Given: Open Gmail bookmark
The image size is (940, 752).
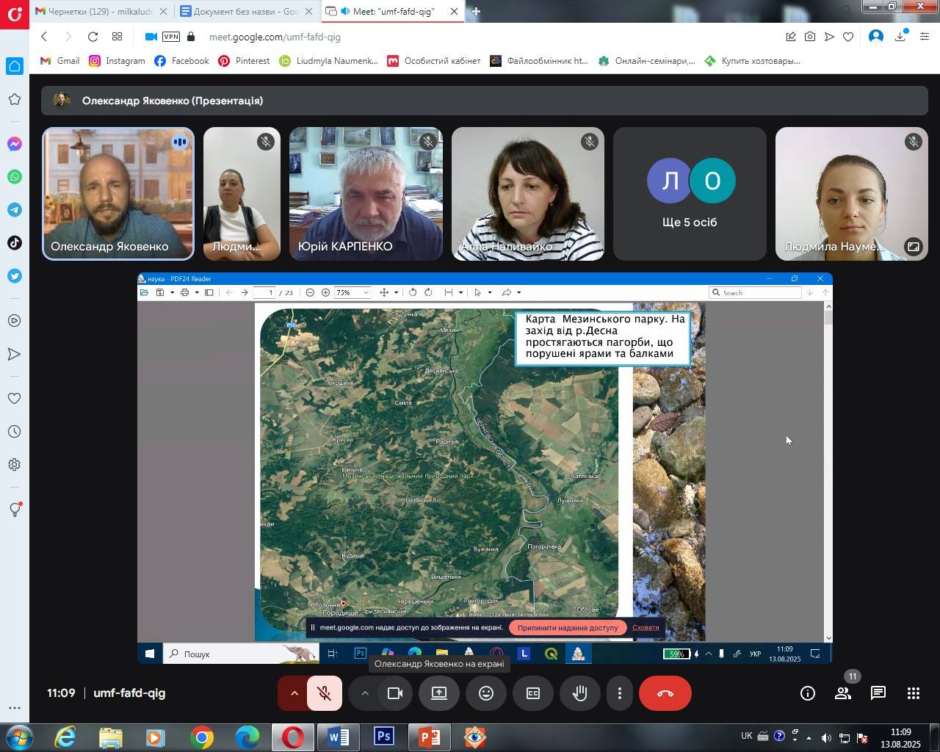Looking at the screenshot, I should [x=60, y=61].
